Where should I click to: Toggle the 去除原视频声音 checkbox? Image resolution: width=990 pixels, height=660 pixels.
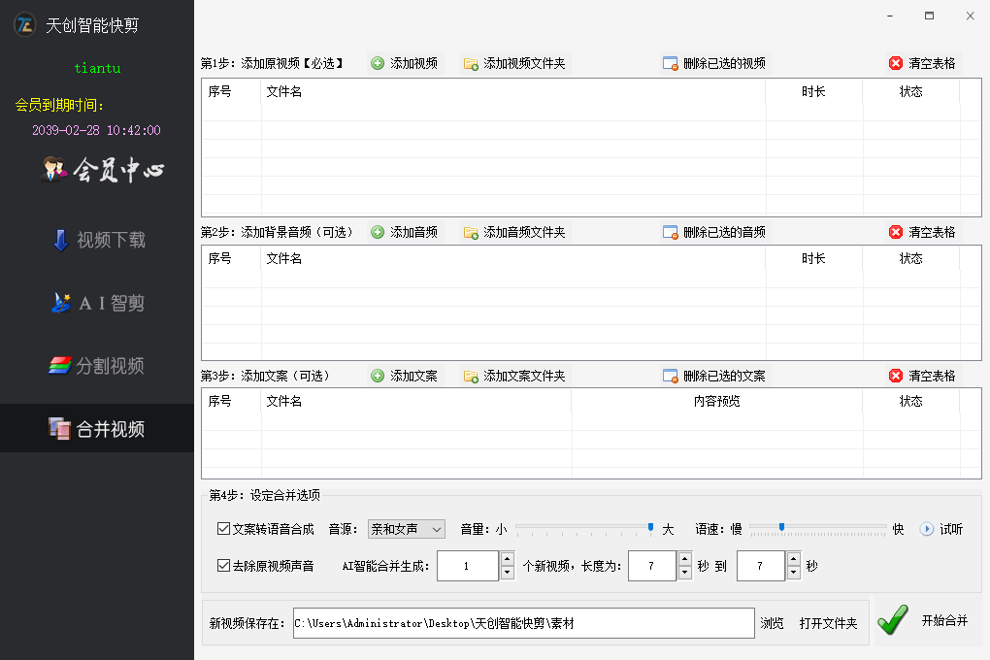coord(223,565)
